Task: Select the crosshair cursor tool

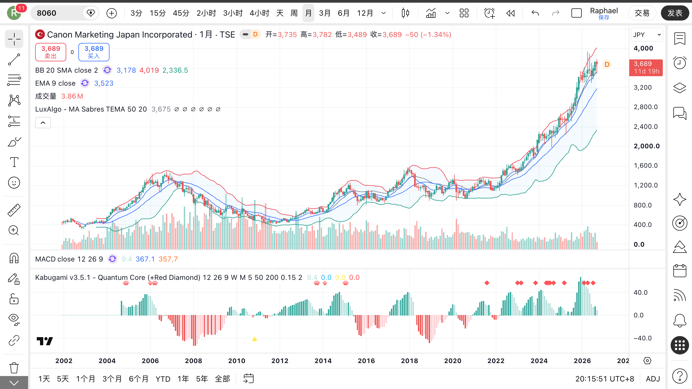Action: (14, 39)
